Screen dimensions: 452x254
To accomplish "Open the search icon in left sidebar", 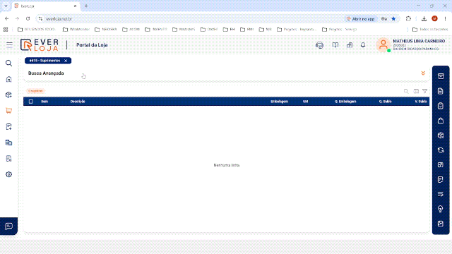I will pos(8,63).
